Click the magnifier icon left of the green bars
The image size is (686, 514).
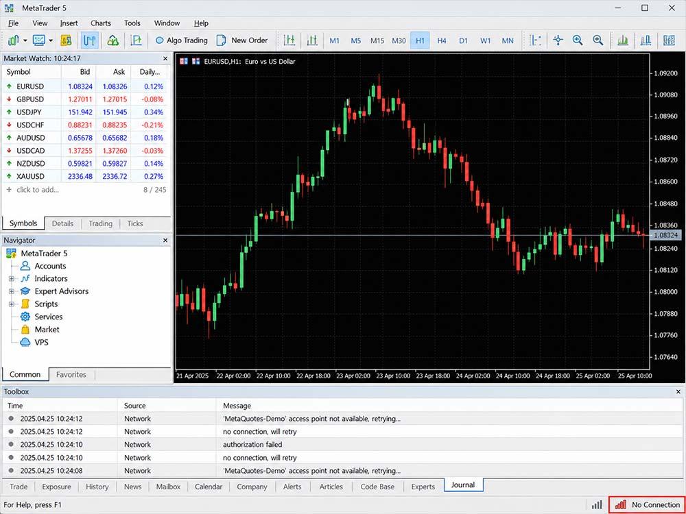(x=598, y=40)
